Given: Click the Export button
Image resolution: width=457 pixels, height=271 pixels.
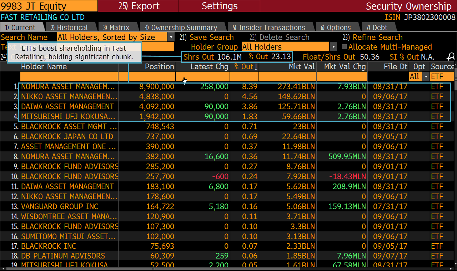Looking at the screenshot, I should tap(139, 6).
